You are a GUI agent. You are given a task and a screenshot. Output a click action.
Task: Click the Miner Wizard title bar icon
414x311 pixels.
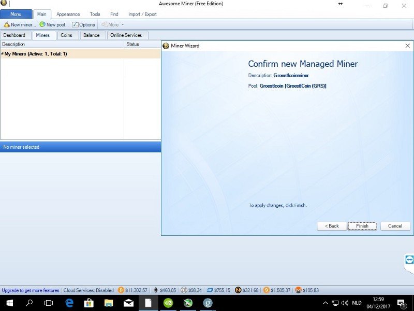tap(166, 46)
